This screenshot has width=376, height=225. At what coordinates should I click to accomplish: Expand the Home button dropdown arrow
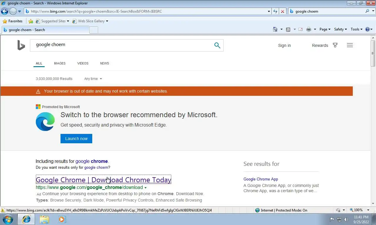(281, 29)
